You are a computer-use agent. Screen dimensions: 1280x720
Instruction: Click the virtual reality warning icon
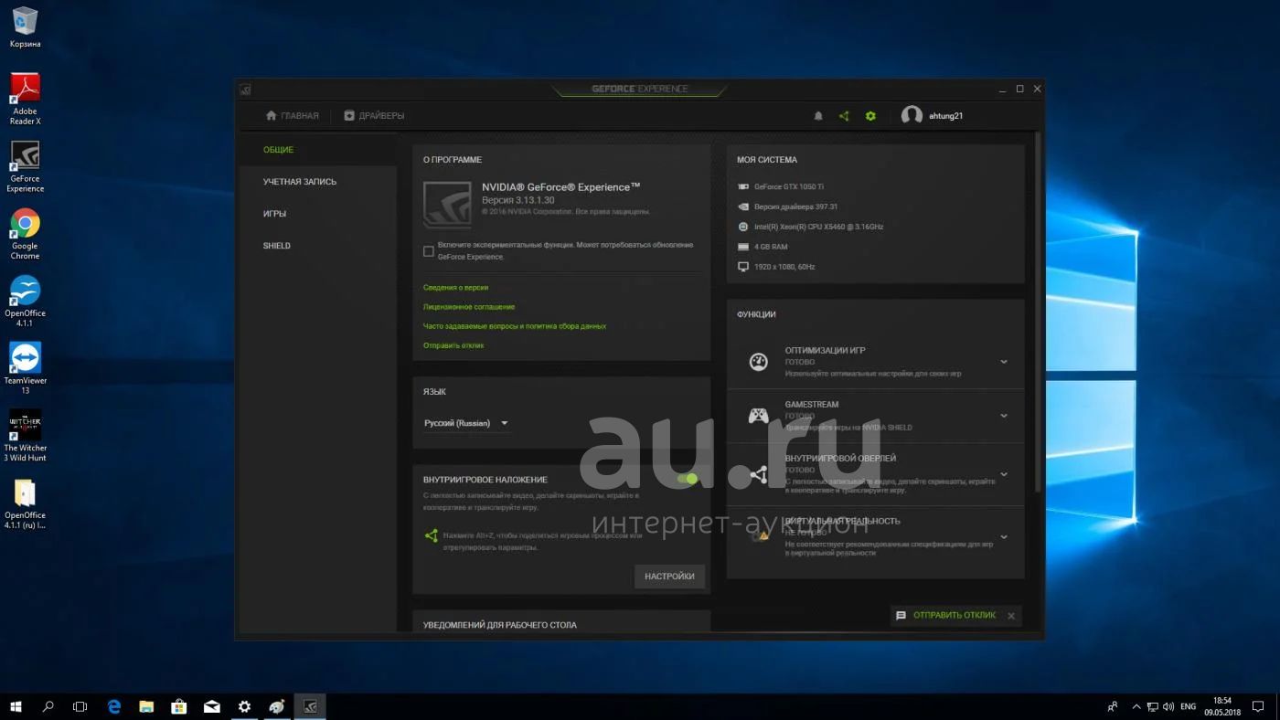click(759, 536)
